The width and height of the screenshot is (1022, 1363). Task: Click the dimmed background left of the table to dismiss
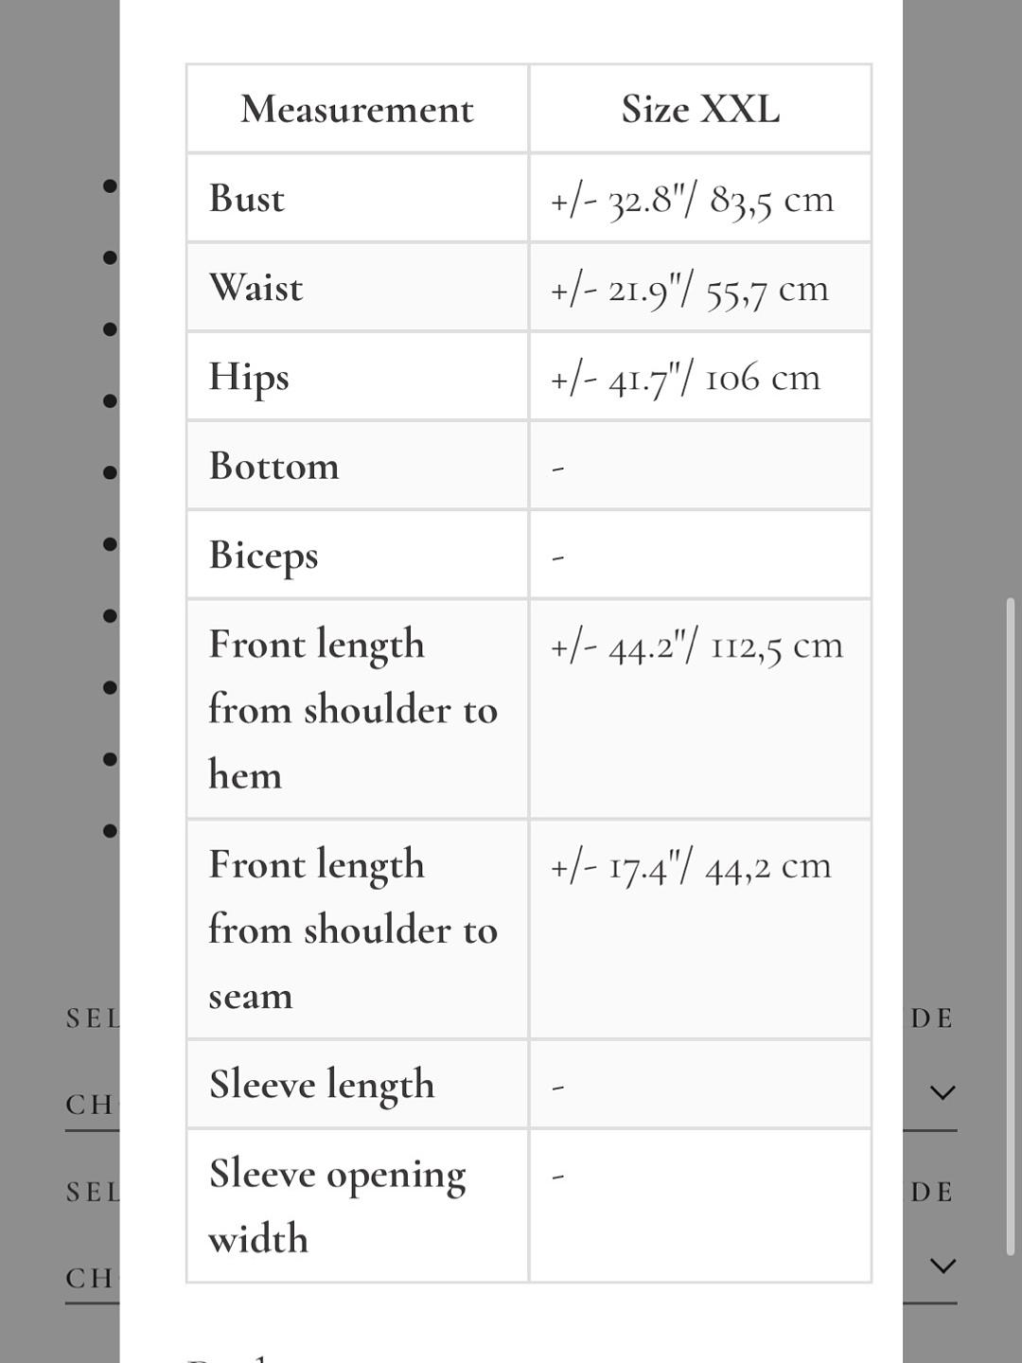click(59, 568)
